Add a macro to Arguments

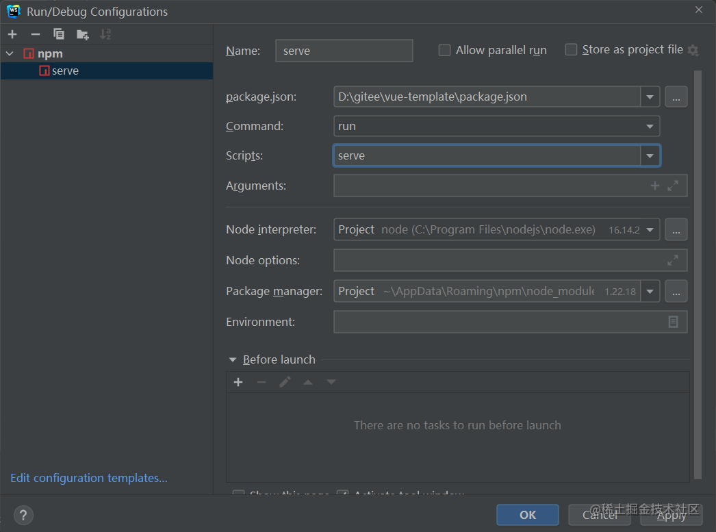tap(655, 186)
